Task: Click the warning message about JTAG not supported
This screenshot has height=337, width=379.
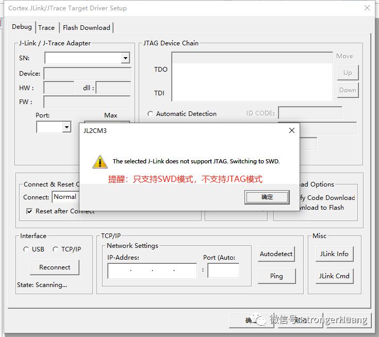Action: [196, 161]
